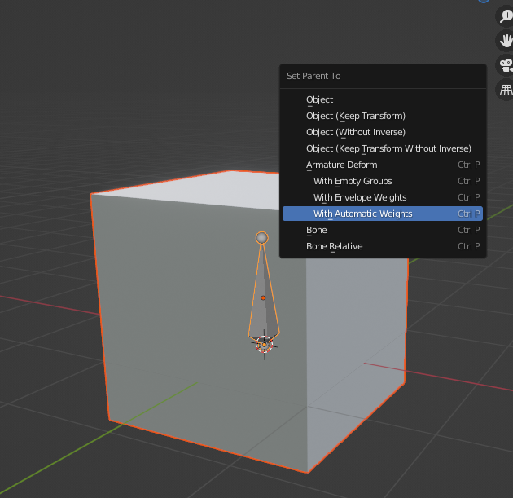Click Object (Keep Transform) option
This screenshot has height=498, width=513.
355,116
